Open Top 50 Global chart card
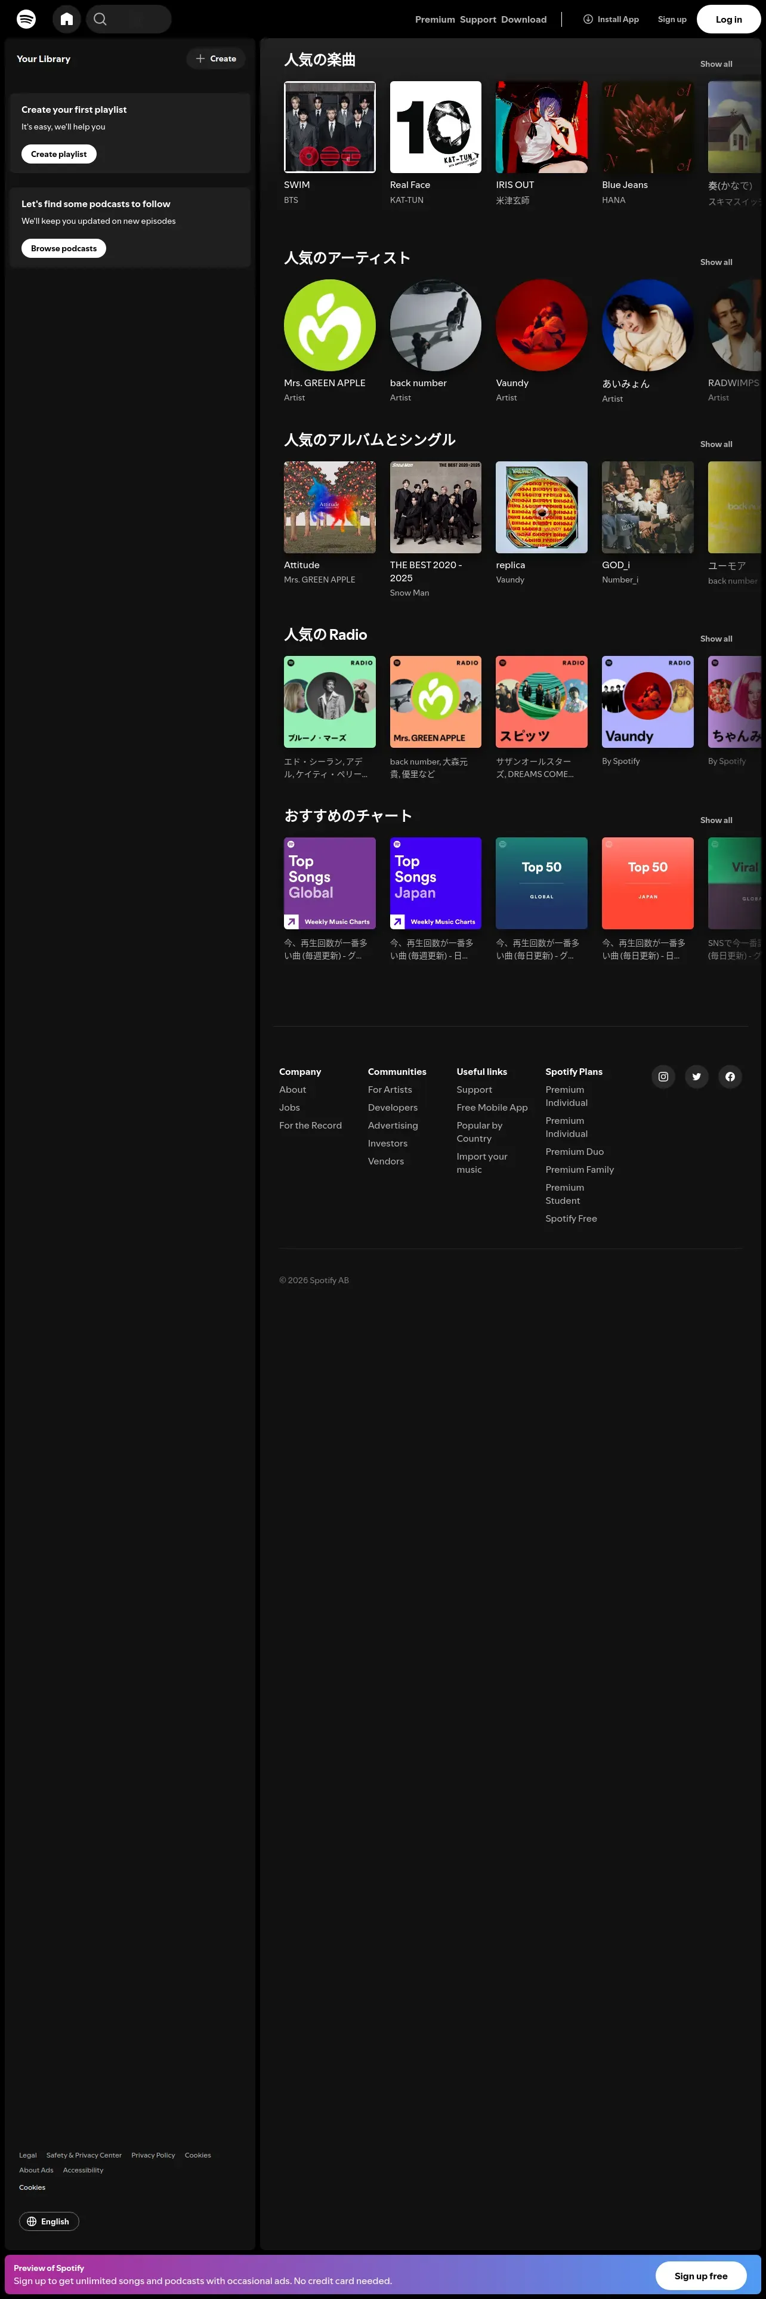This screenshot has width=766, height=2299. (x=541, y=883)
